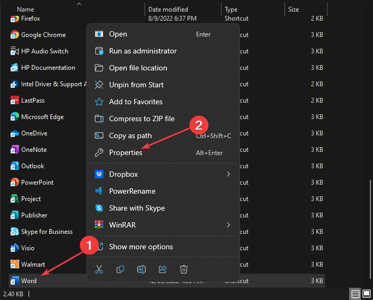Viewport: 373px width, 300px height.
Task: Click the Google Chrome shortcut icon
Action: [14, 35]
